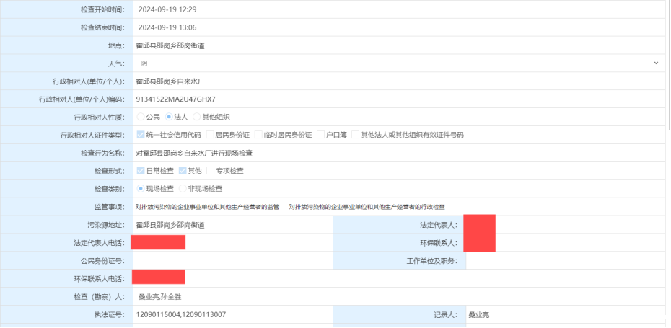Check 其他法人或其他组织有效证件号码 option

coord(355,135)
